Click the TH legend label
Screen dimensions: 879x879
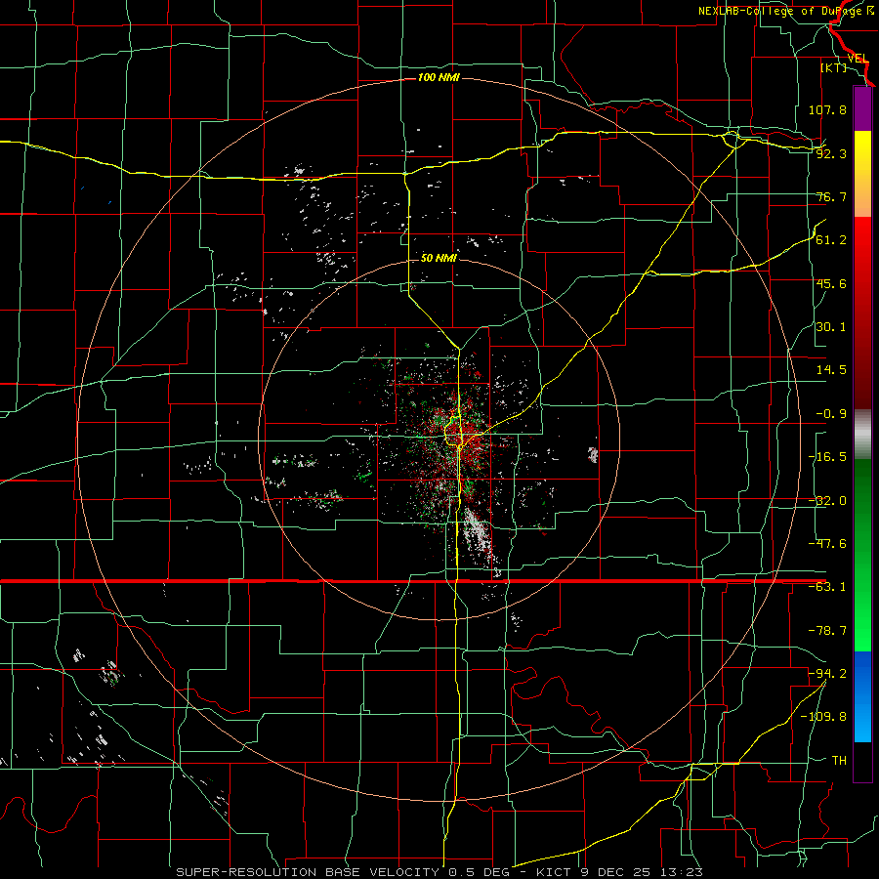[x=839, y=760]
